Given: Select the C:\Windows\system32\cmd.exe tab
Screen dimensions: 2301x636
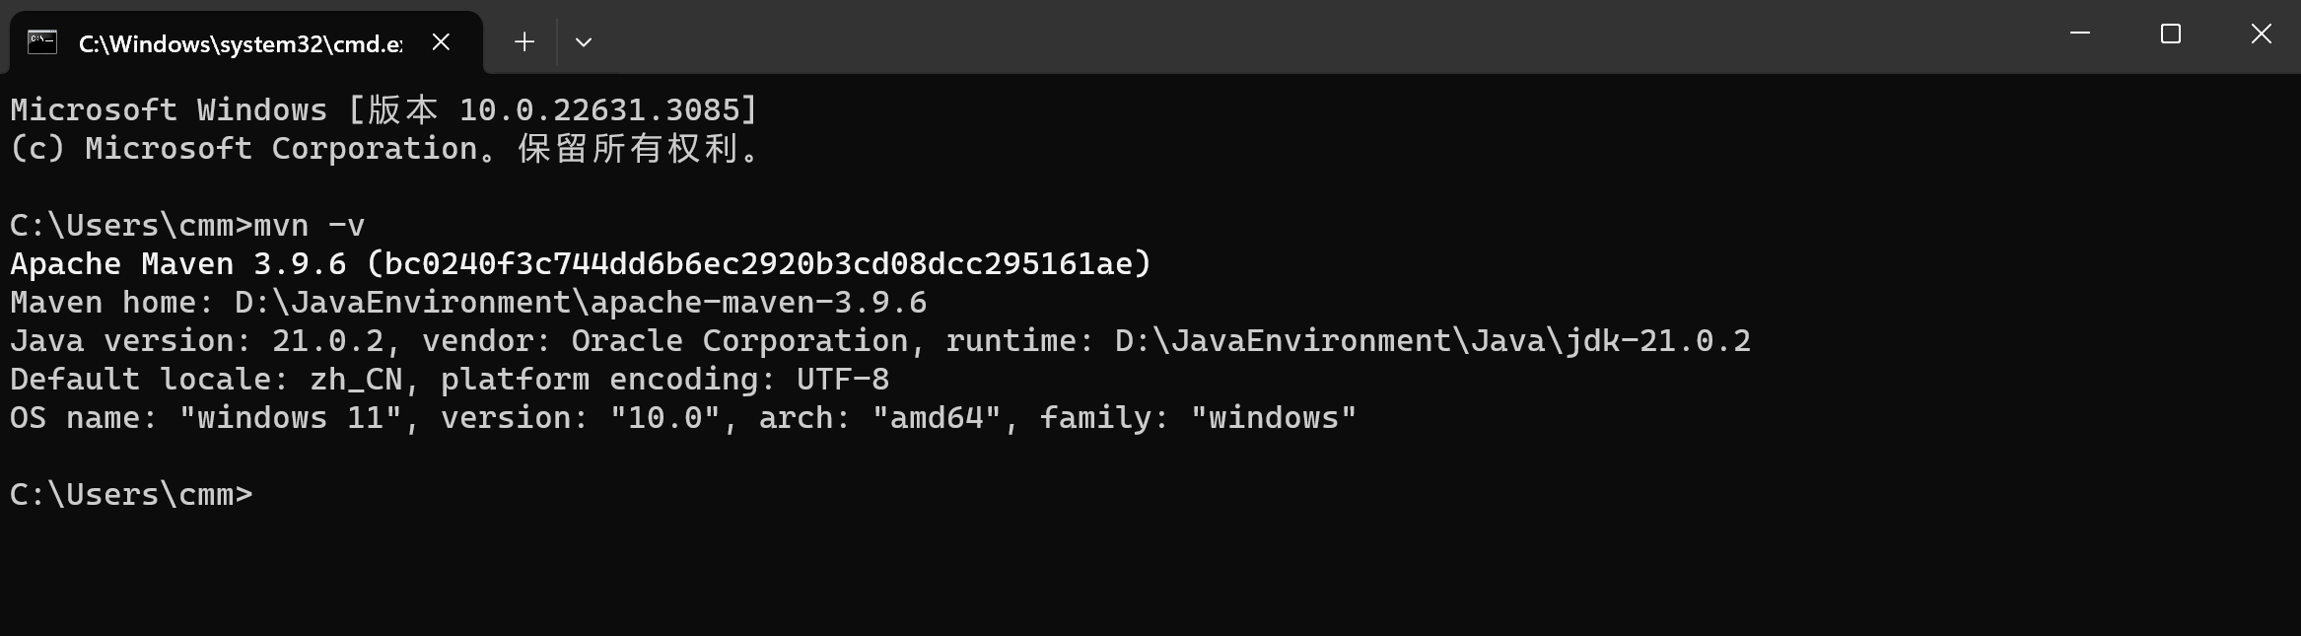Looking at the screenshot, I should coord(237,41).
